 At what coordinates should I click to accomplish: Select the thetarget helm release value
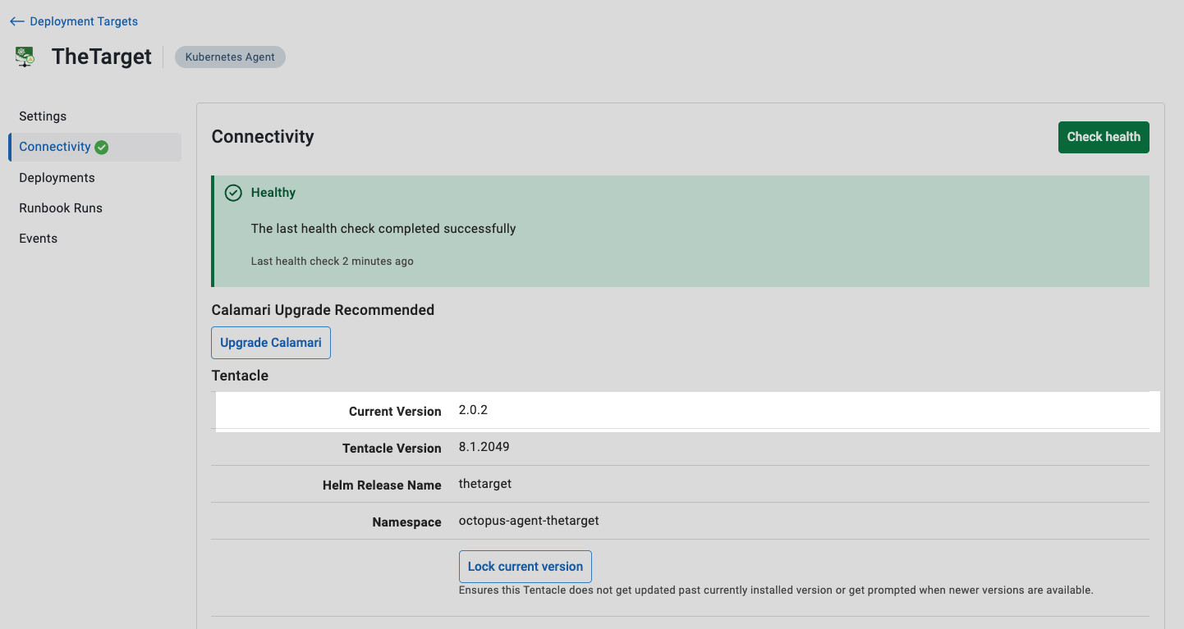(485, 484)
